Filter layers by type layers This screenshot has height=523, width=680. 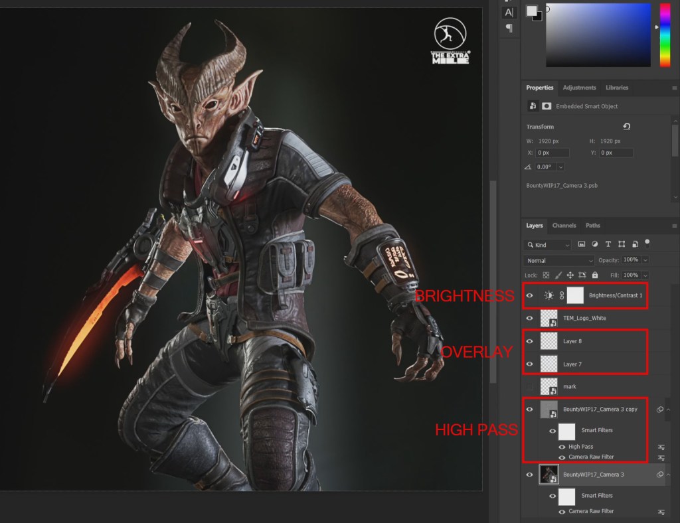(608, 244)
